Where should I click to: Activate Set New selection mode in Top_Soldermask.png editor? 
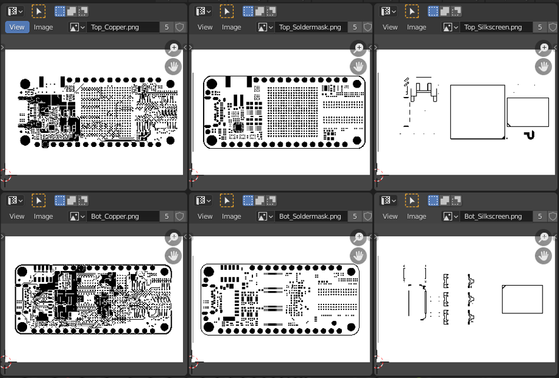coord(248,11)
